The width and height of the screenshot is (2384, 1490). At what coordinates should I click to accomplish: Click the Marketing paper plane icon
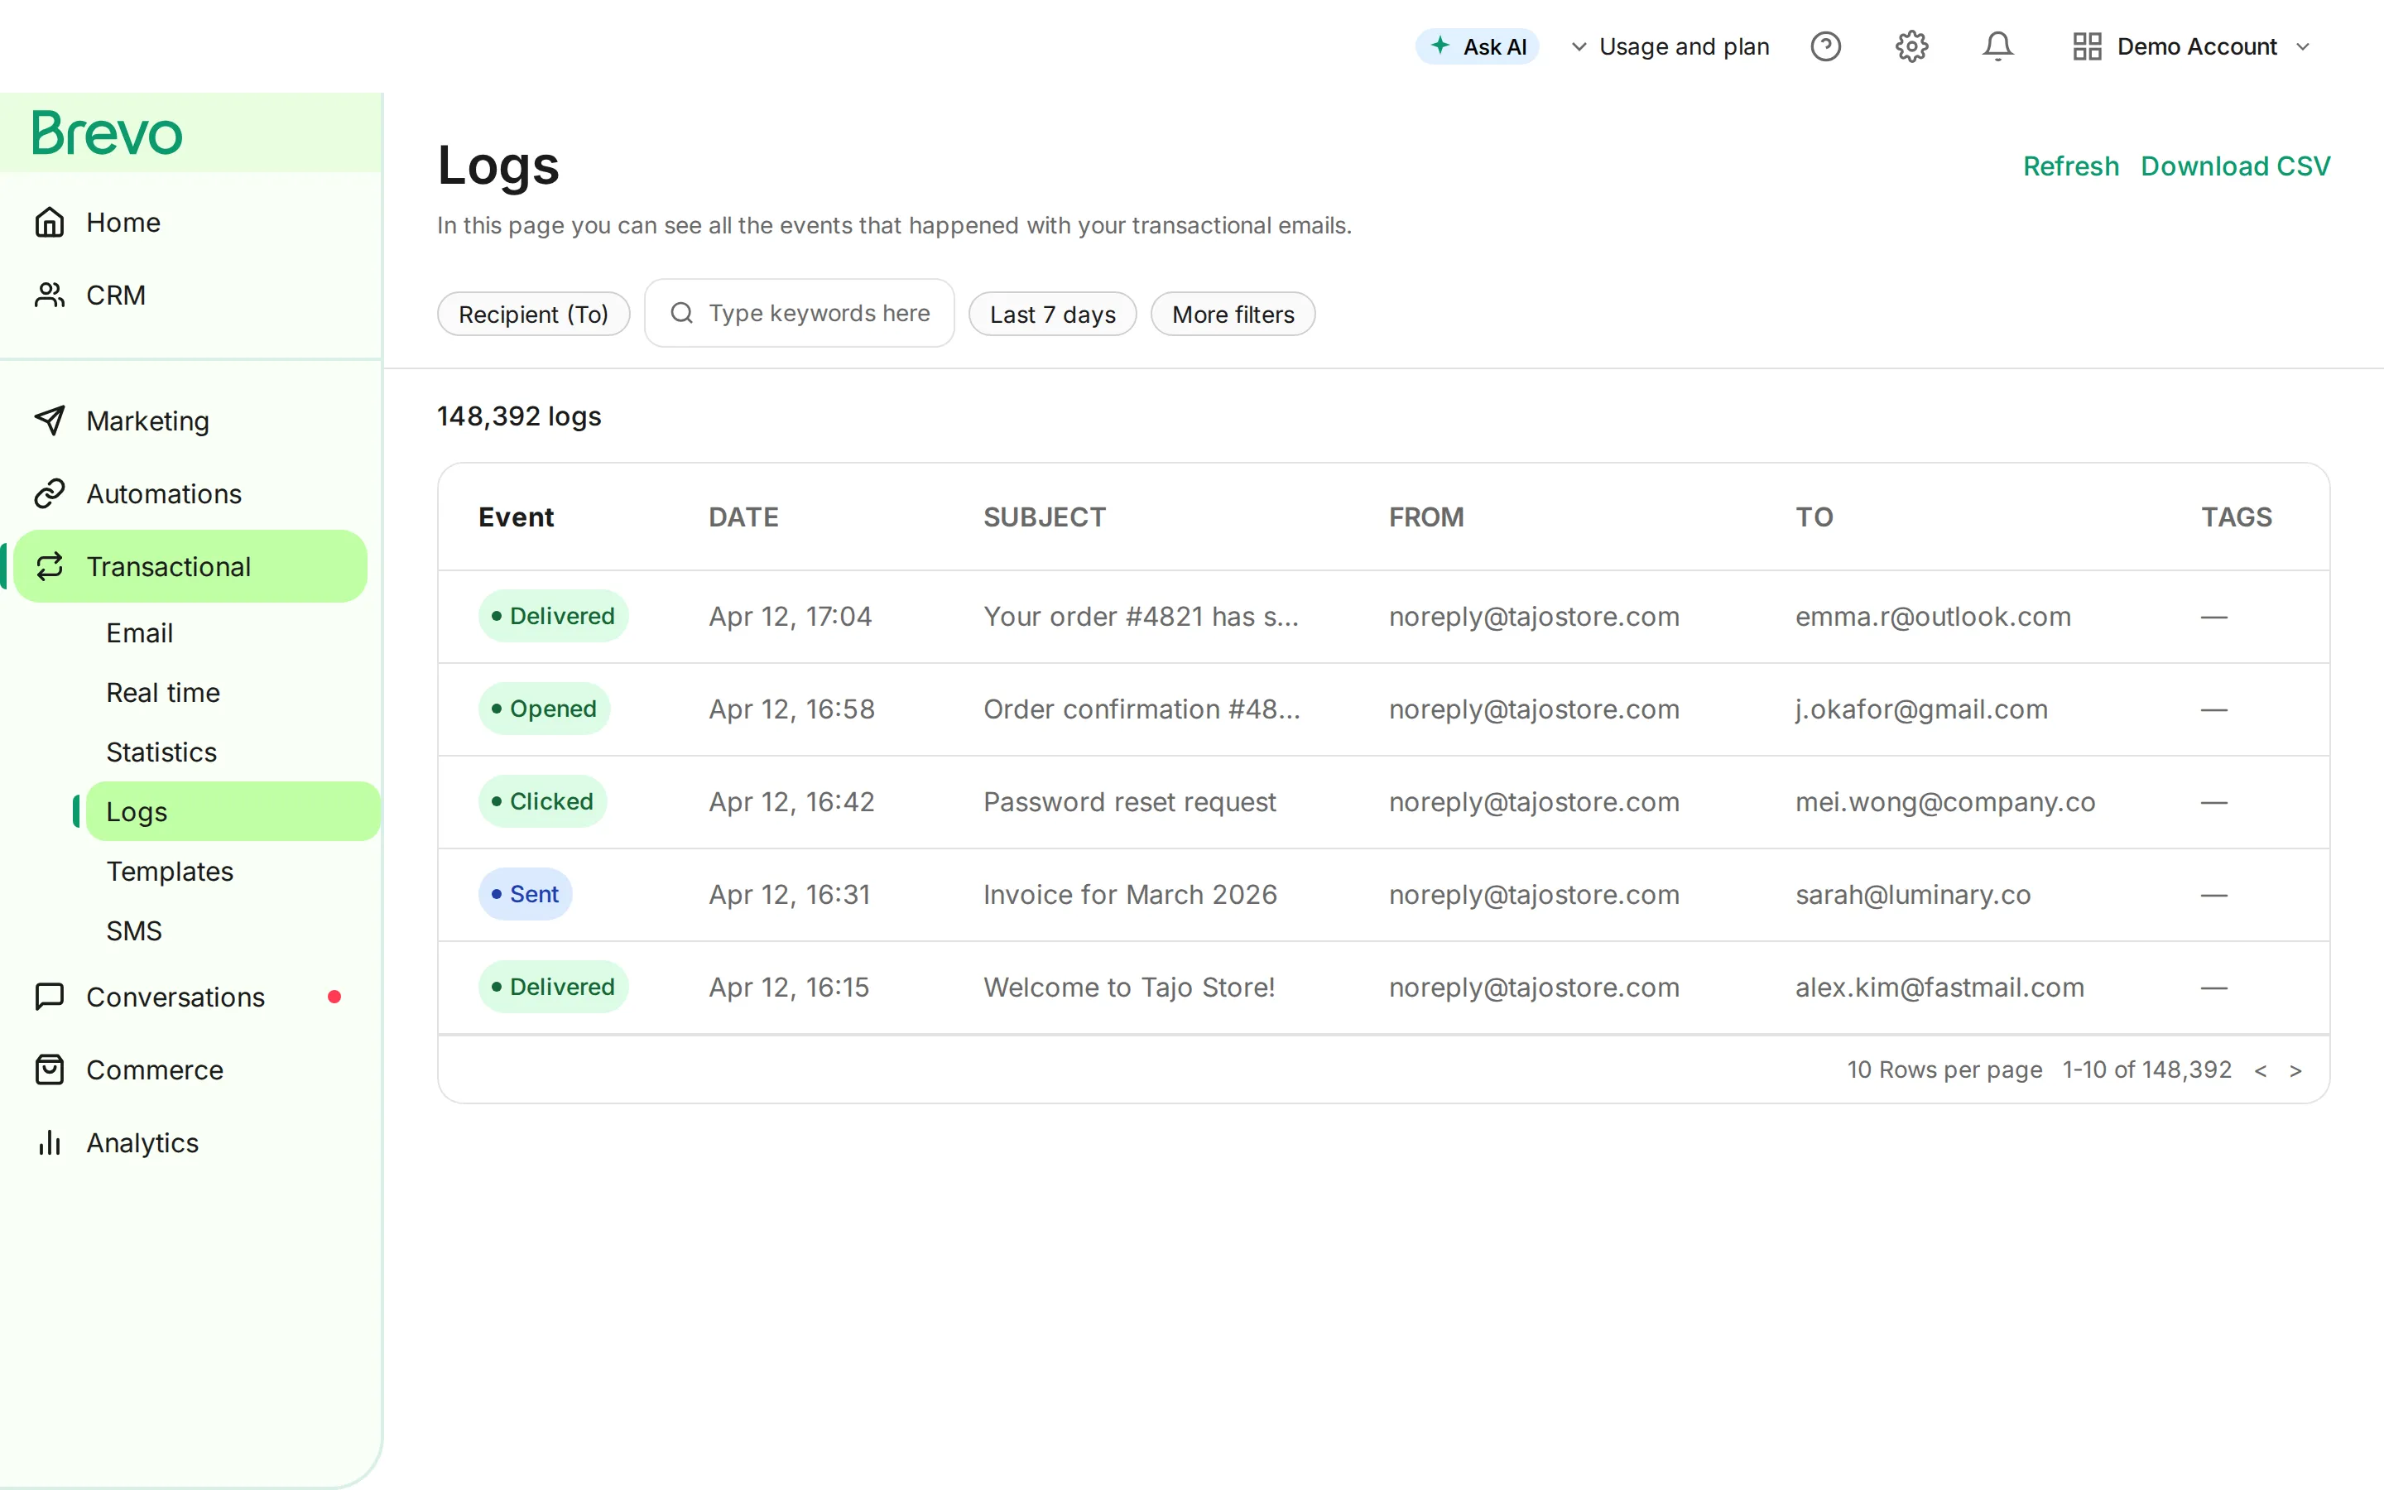50,421
